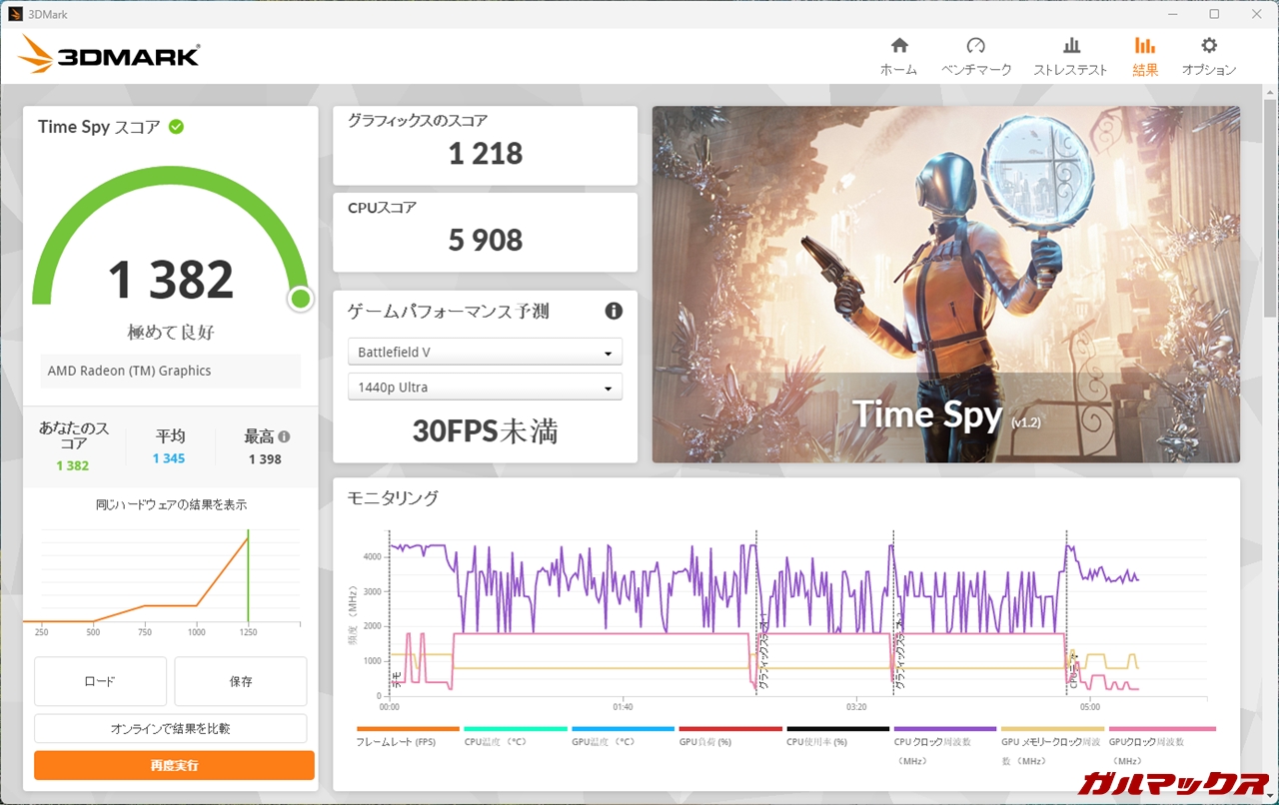Toggle CPUクロック周波数 legend entry
This screenshot has height=805, width=1279.
pyautogui.click(x=945, y=746)
